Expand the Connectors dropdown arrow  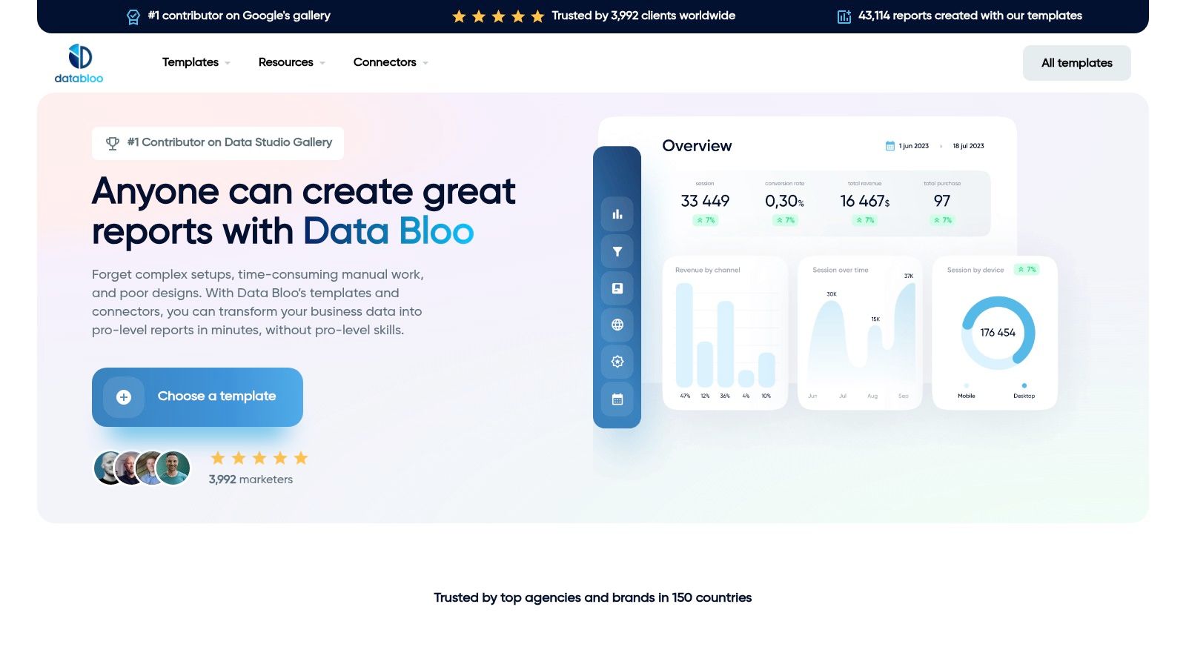coord(425,63)
